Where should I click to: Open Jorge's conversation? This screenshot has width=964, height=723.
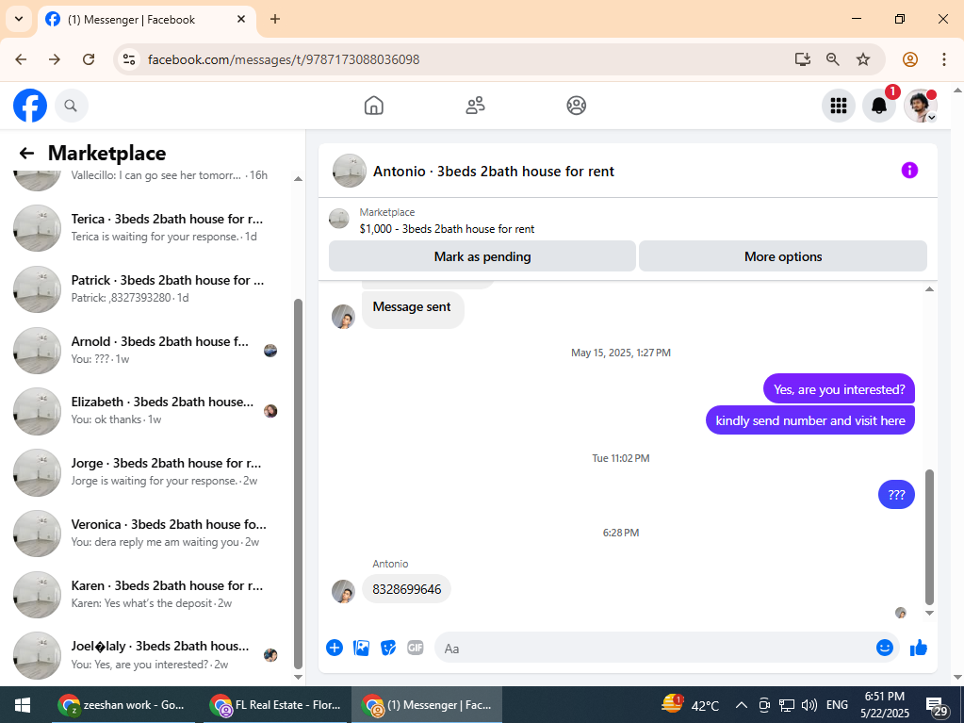(148, 472)
